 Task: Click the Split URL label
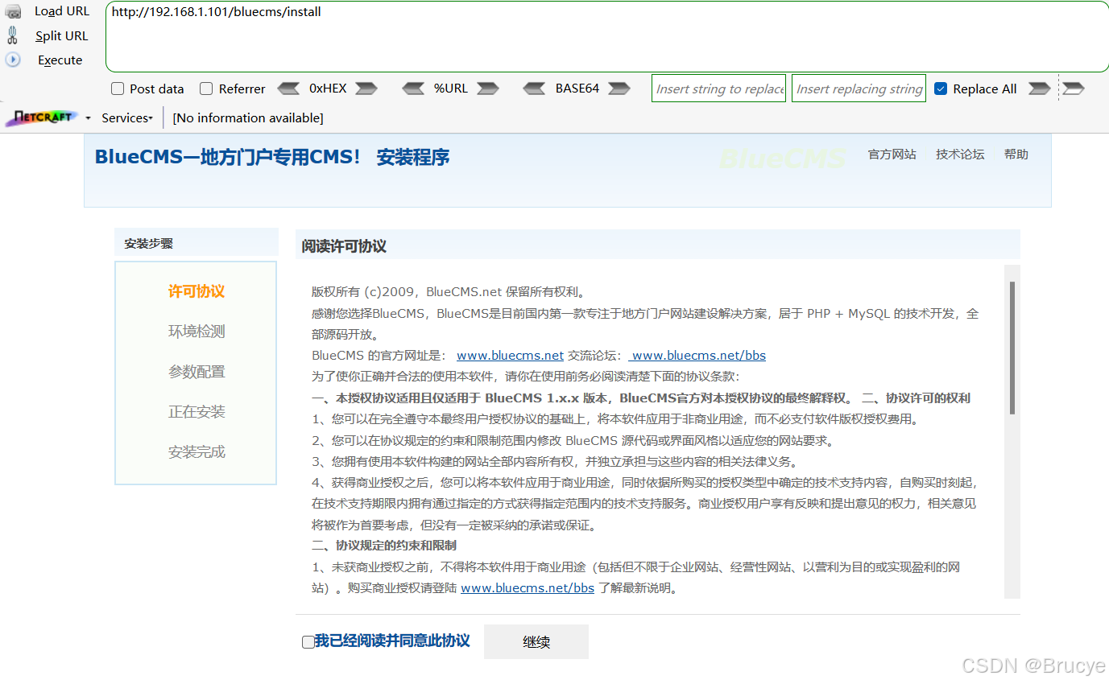coord(62,35)
